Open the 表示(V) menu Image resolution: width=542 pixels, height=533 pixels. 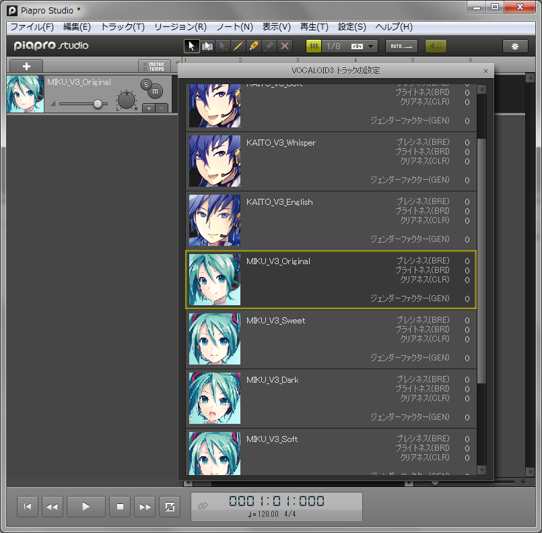(x=276, y=27)
